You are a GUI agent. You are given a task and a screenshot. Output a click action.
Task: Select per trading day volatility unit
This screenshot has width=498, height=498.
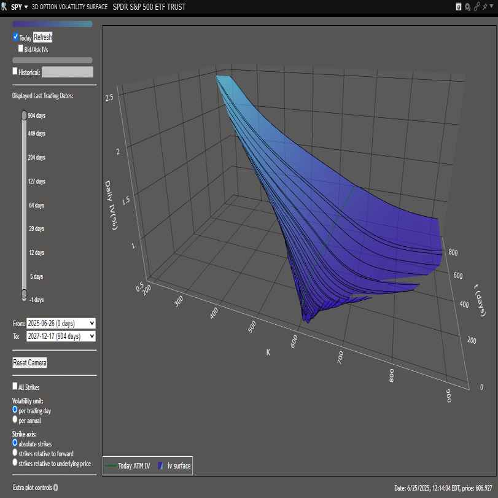15,410
